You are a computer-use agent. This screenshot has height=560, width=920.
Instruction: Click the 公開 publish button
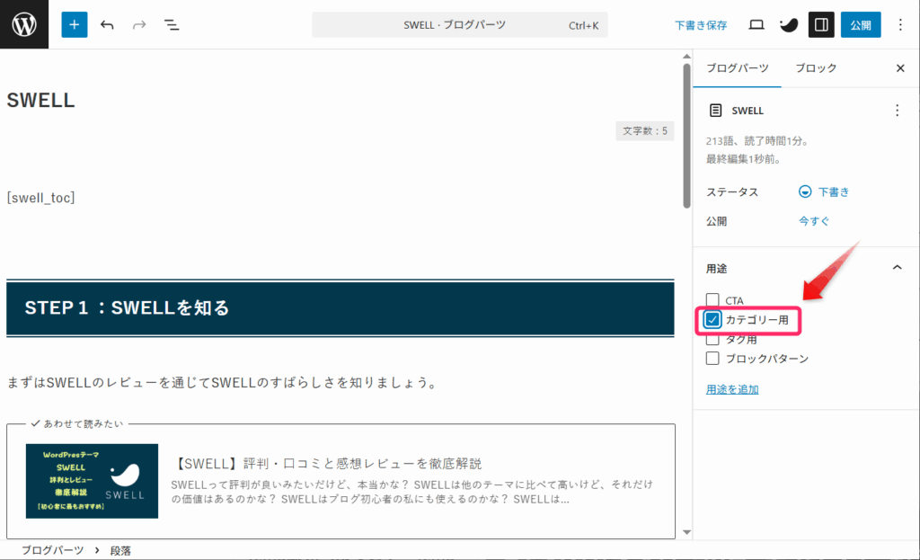[x=861, y=24]
